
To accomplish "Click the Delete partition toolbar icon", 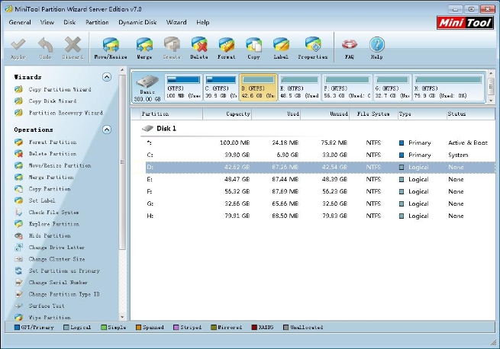I will [199, 49].
